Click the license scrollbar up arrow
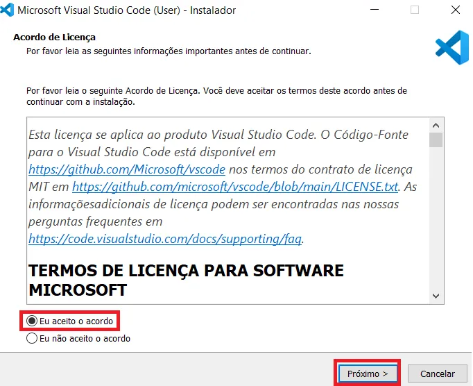The image size is (473, 386). pyautogui.click(x=436, y=126)
